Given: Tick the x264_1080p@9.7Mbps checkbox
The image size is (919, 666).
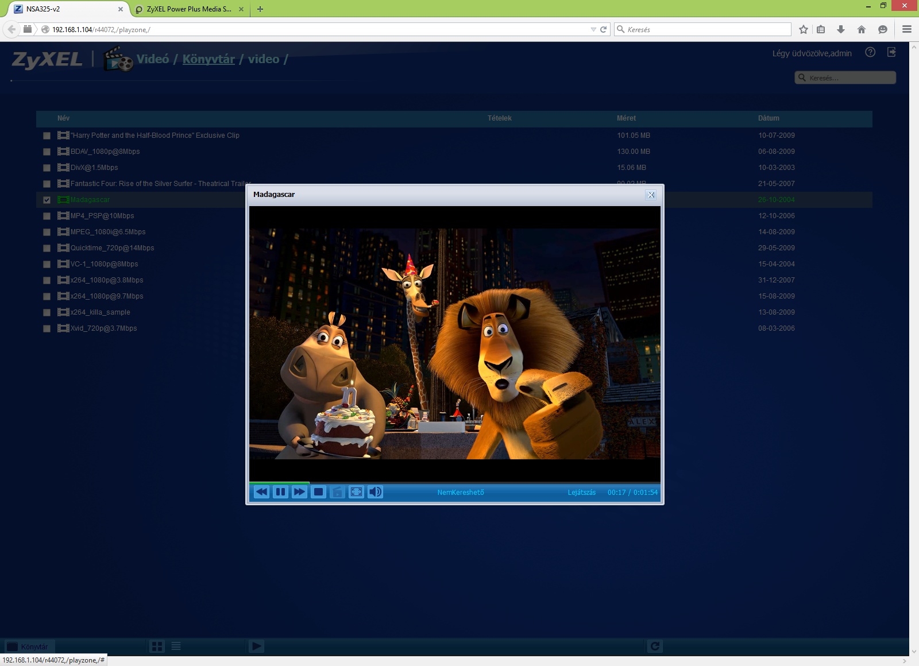Looking at the screenshot, I should 47,297.
